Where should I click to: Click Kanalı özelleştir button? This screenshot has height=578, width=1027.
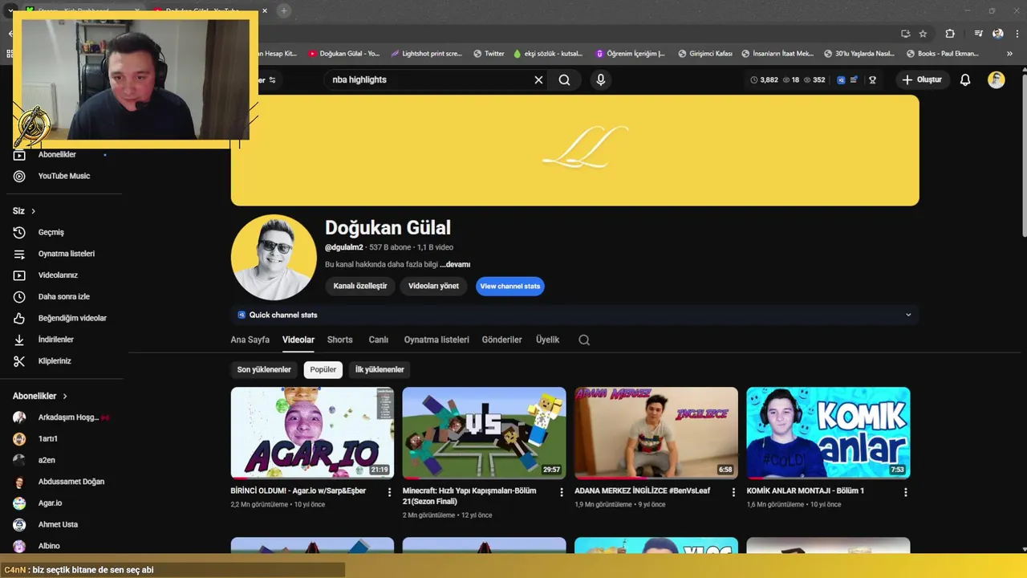click(360, 286)
